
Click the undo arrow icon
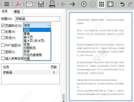122,4
